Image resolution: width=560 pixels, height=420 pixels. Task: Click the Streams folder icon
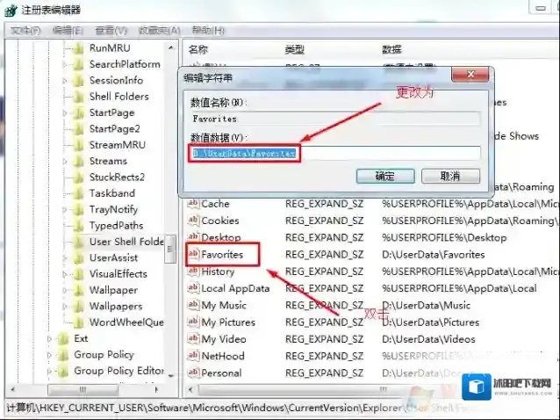coord(78,161)
